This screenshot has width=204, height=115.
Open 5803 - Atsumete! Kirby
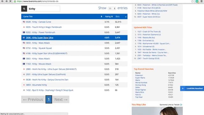(36, 85)
